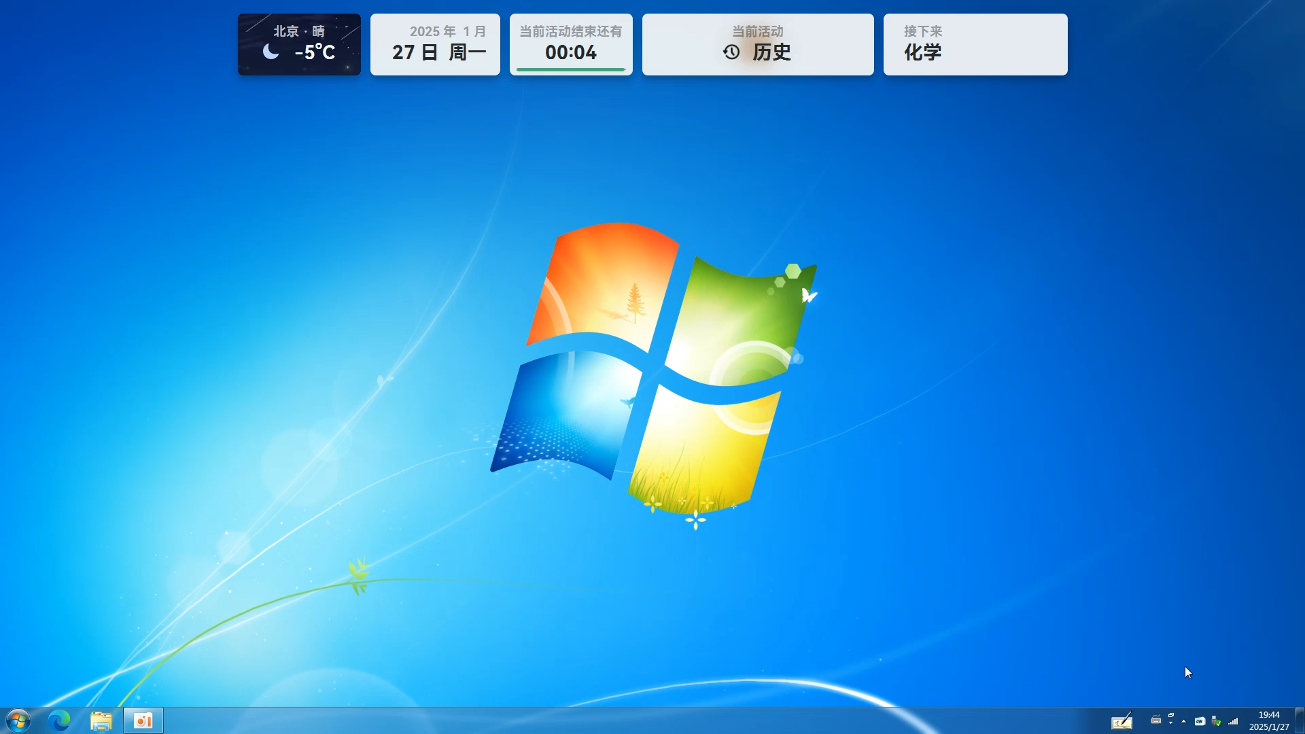Select the pinned ClassWidgets app on the taskbar
The image size is (1305, 734).
point(142,720)
